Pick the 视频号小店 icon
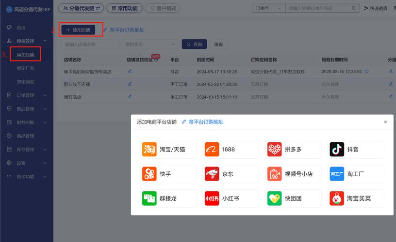Viewport: 396px width, 242px height. point(275,174)
